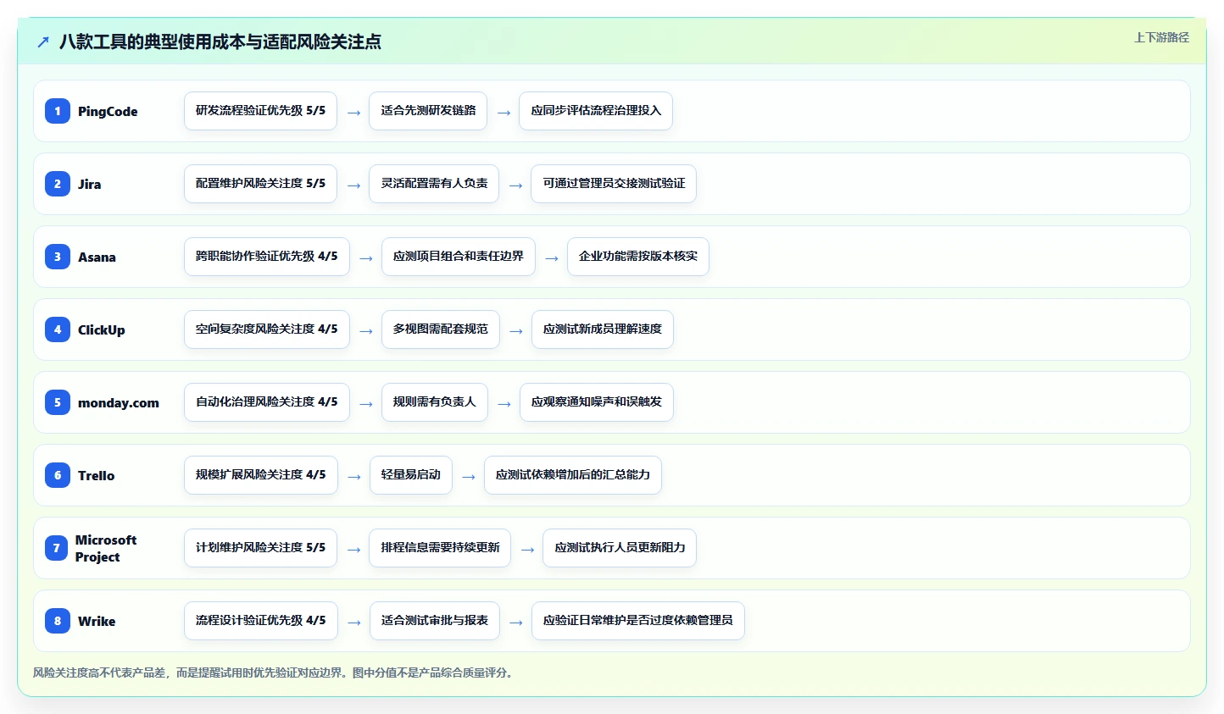Click the 自动化治理风险关注度 4/5 chip
The width and height of the screenshot is (1224, 714).
[x=267, y=402]
